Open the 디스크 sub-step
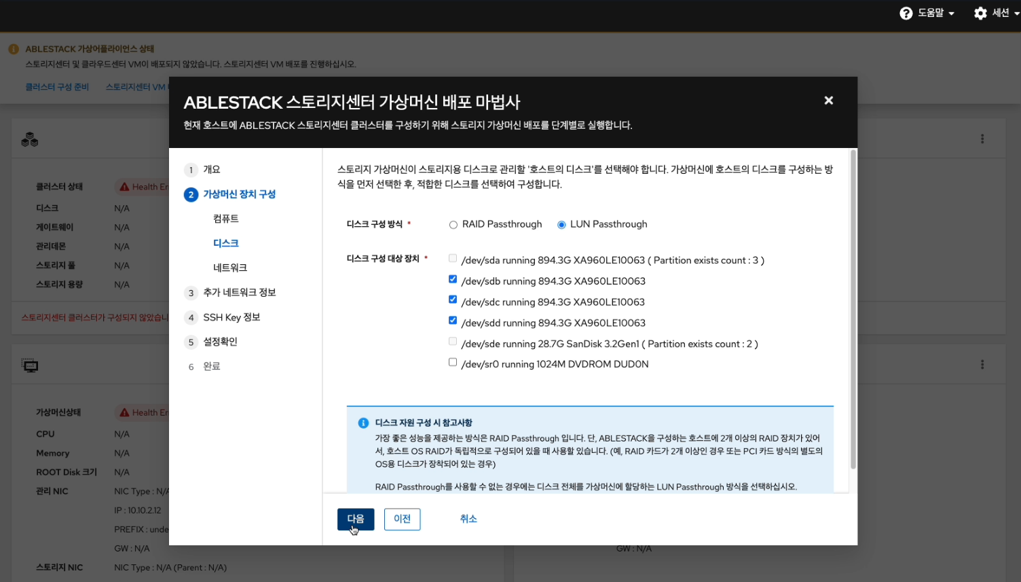 (x=226, y=243)
